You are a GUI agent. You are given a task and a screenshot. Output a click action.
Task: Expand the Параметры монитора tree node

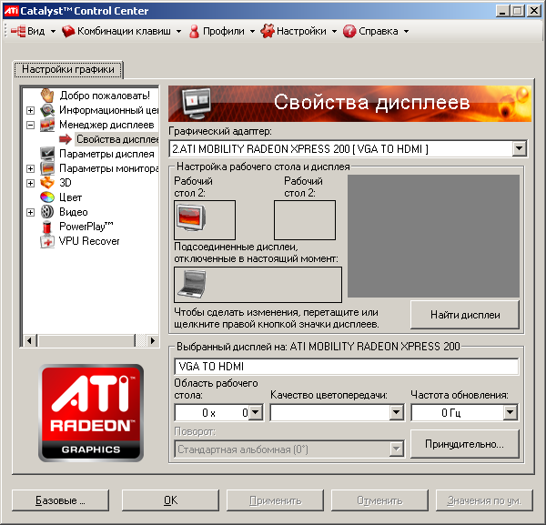(31, 168)
